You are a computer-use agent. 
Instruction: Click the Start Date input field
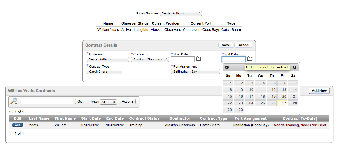pyautogui.click(x=182, y=59)
